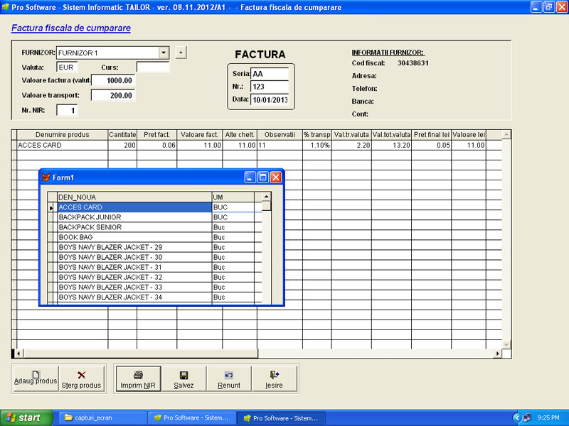Click the Pret final lei cell 0.05

coord(432,146)
